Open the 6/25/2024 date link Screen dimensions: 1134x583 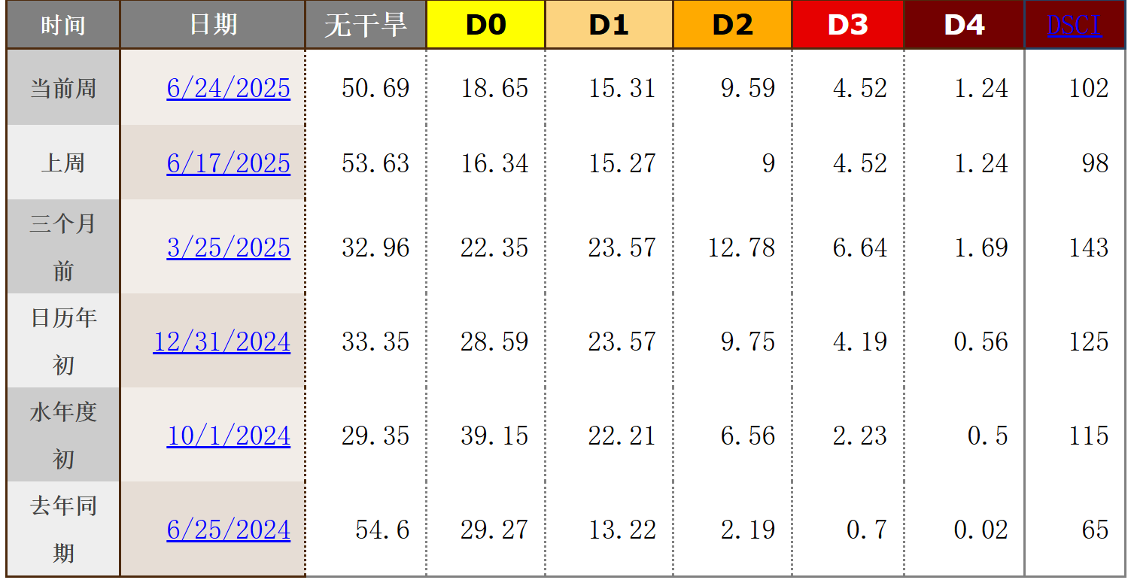[228, 530]
